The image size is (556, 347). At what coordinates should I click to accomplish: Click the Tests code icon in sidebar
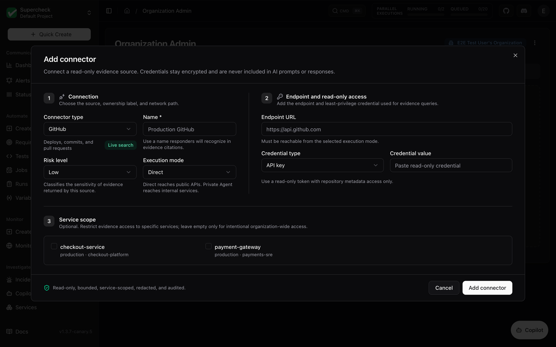pos(9,156)
